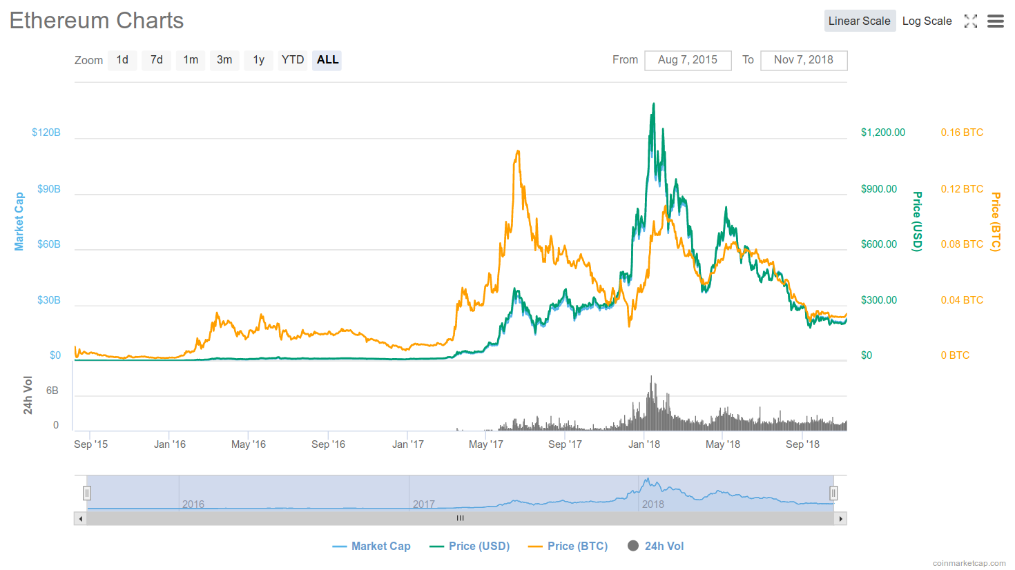Set zoom to 7d
Image resolution: width=1015 pixels, height=570 pixels.
pos(157,60)
